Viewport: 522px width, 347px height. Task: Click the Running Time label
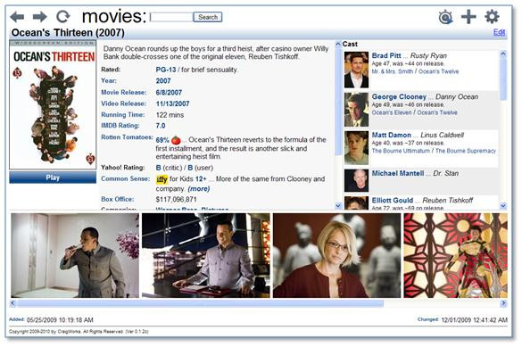coord(123,114)
